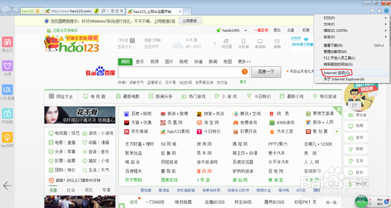This screenshot has width=391, height=208.
Task: Expand 更多>> search categories
Action: (244, 62)
